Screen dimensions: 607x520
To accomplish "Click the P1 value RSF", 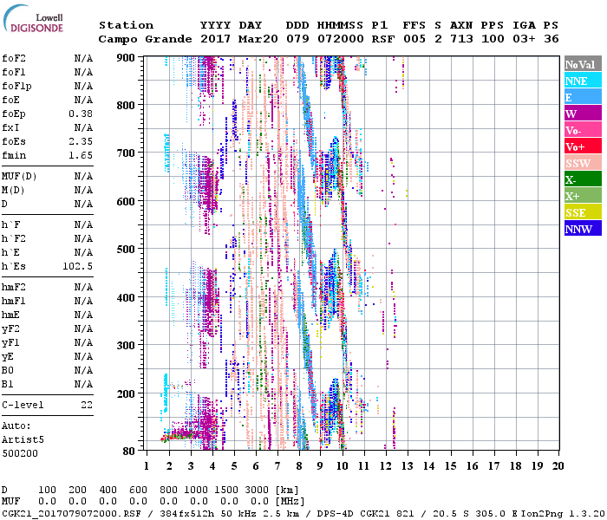I will [x=383, y=39].
